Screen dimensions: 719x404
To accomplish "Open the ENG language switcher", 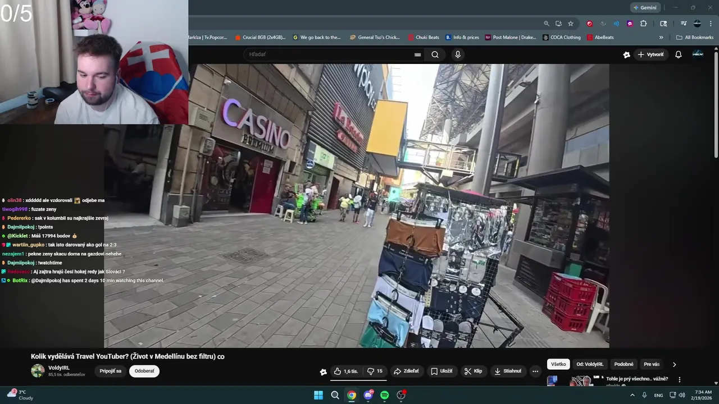I will [x=658, y=395].
